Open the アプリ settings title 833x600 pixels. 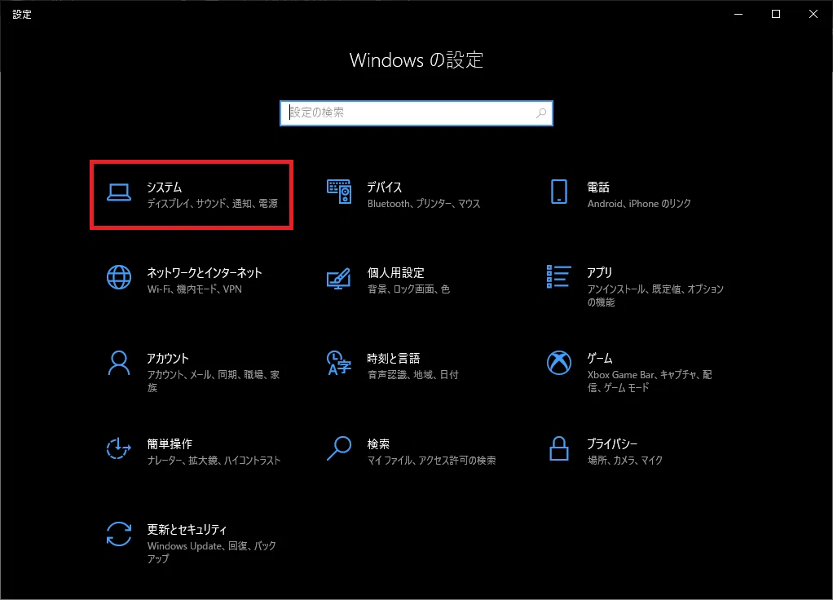tap(599, 272)
